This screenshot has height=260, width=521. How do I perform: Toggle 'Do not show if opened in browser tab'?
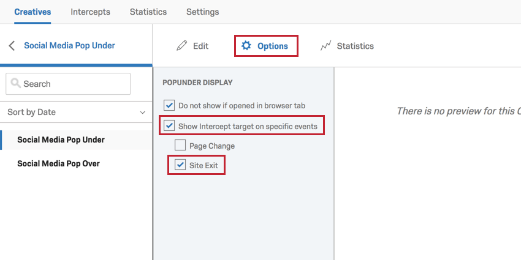pyautogui.click(x=170, y=106)
